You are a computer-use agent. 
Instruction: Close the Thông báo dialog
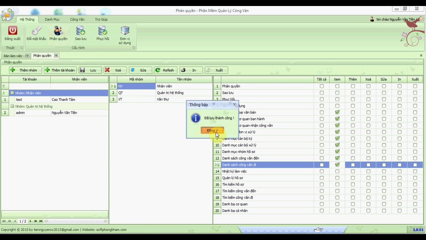(x=235, y=105)
